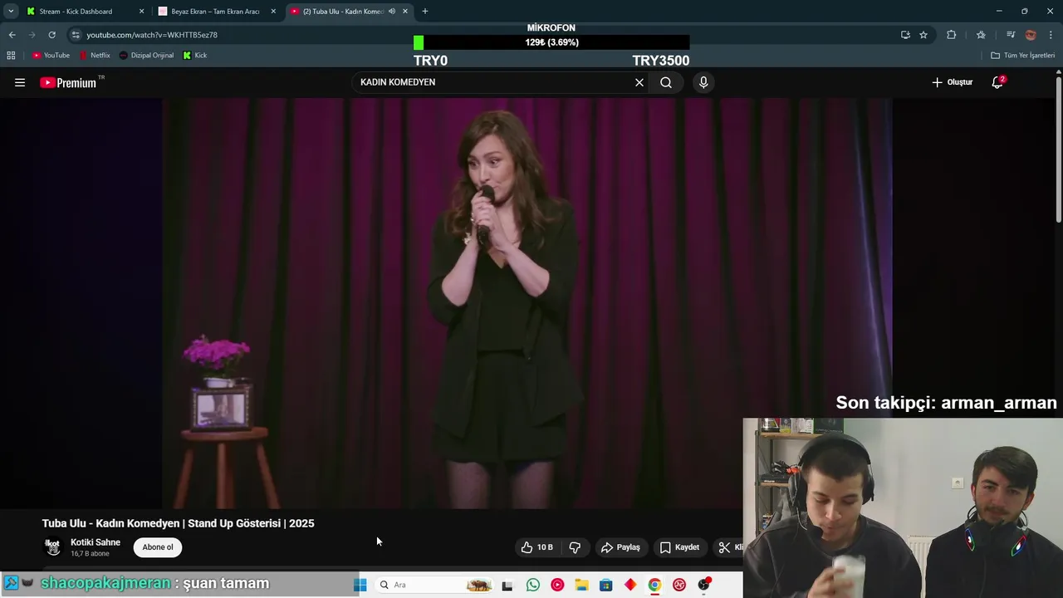Image resolution: width=1063 pixels, height=598 pixels.
Task: Reload the YouTube page
Action: tap(51, 35)
